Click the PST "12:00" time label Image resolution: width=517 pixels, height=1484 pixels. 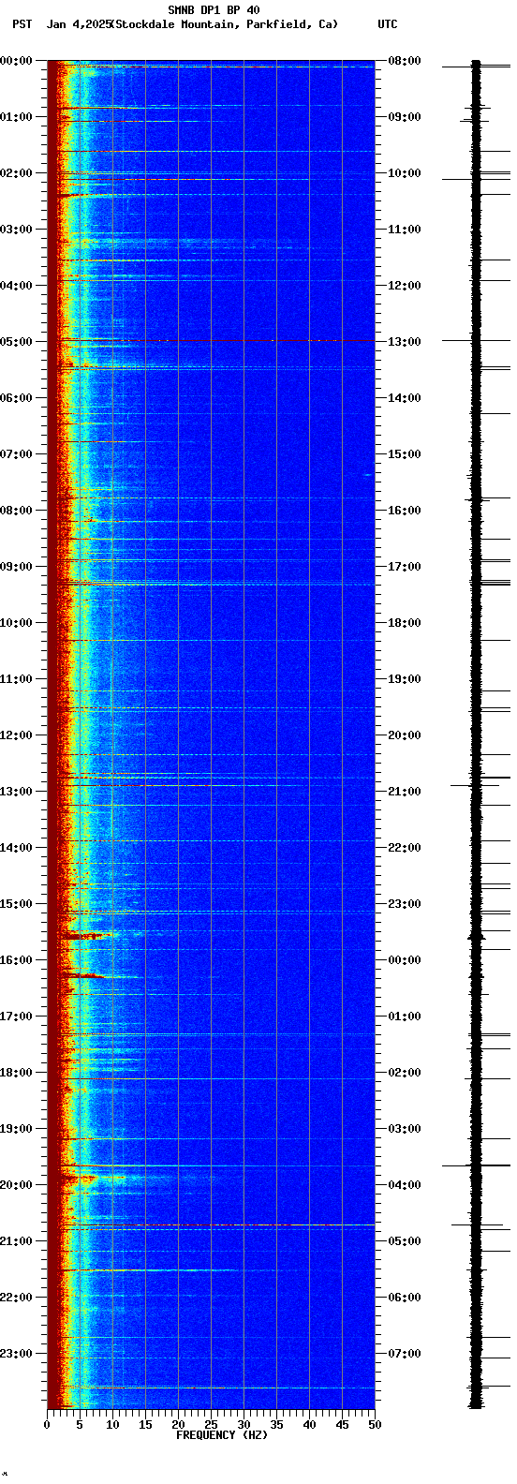pos(16,735)
